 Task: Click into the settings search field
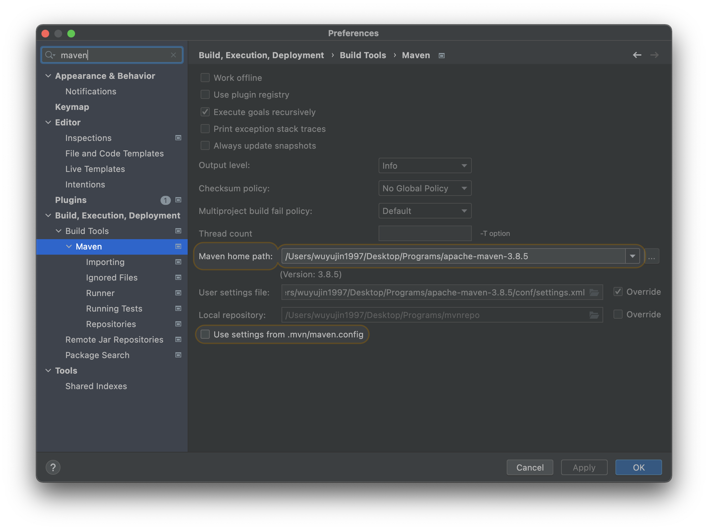(112, 55)
